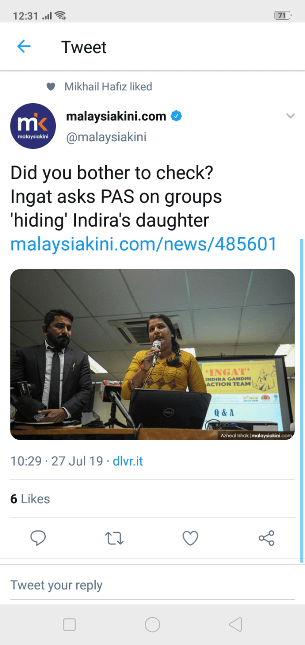Like the tweet with heart icon
The height and width of the screenshot is (645, 305).
point(190,539)
